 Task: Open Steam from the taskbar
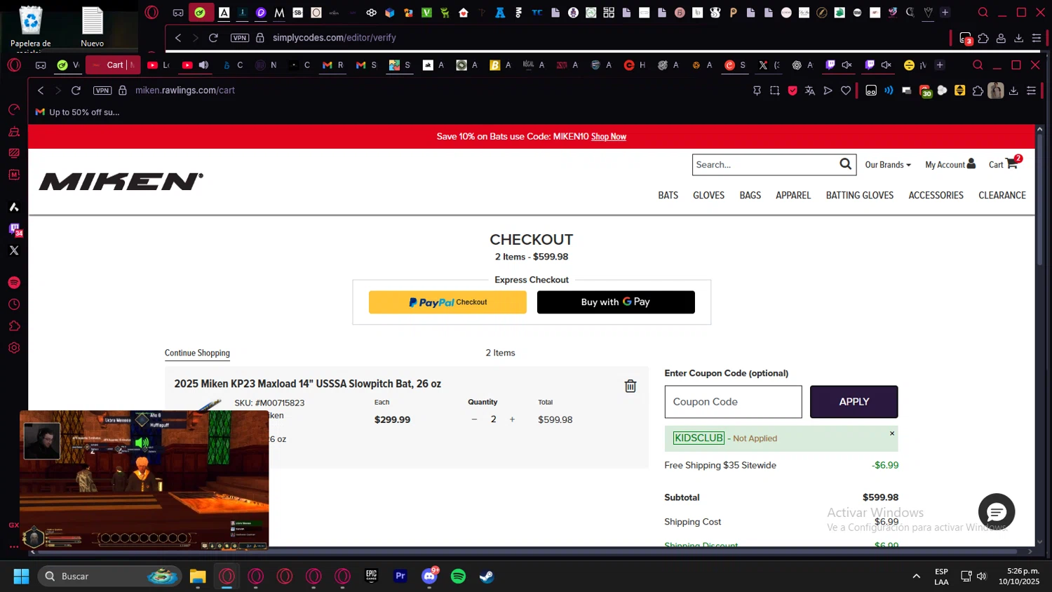[x=487, y=577]
